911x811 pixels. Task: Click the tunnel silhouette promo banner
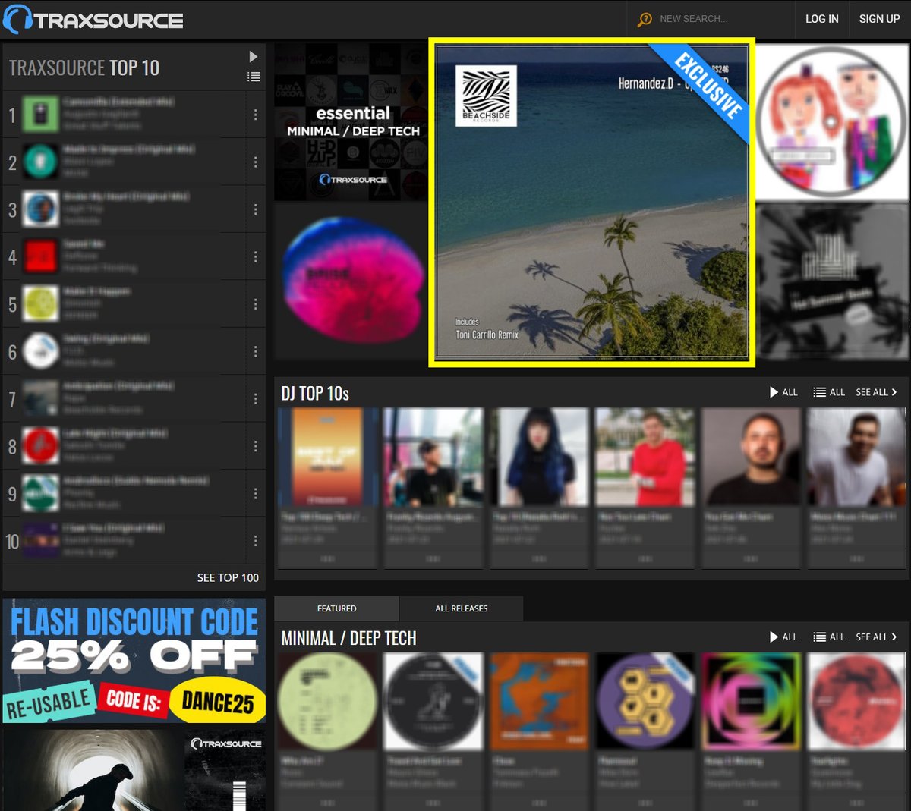pyautogui.click(x=134, y=770)
